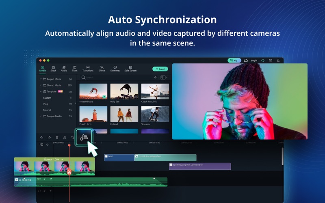
Task: Switch to the Elements tab
Action: click(115, 69)
